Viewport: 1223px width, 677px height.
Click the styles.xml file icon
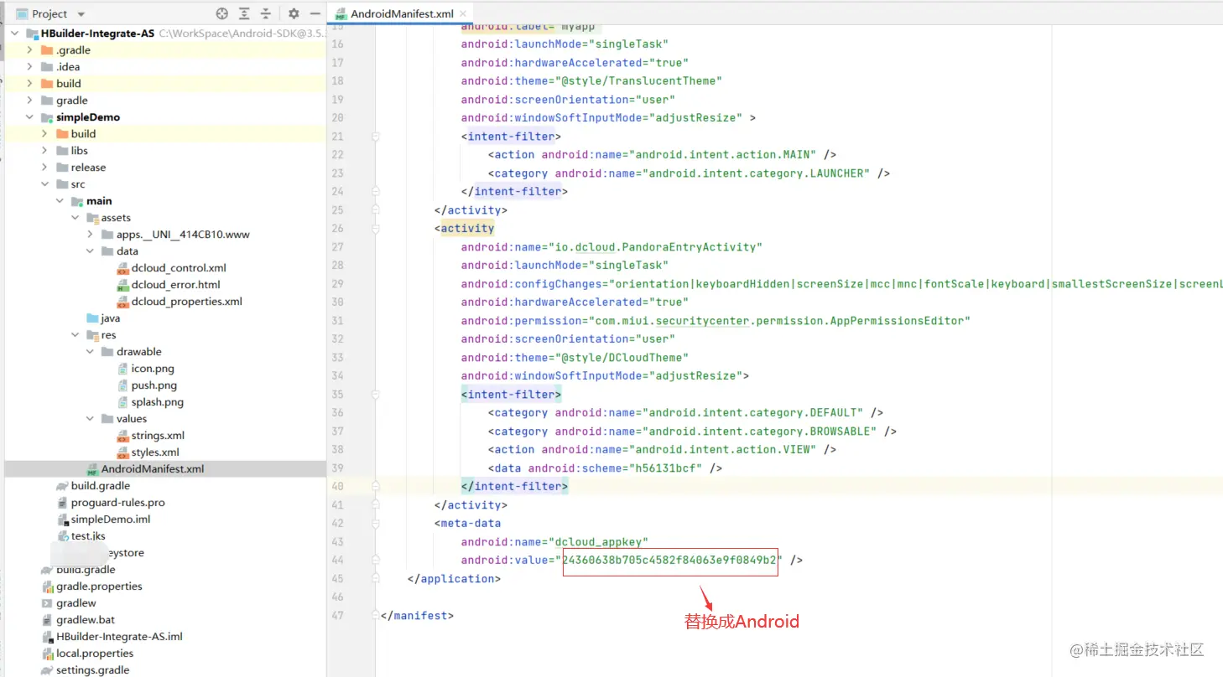[122, 452]
